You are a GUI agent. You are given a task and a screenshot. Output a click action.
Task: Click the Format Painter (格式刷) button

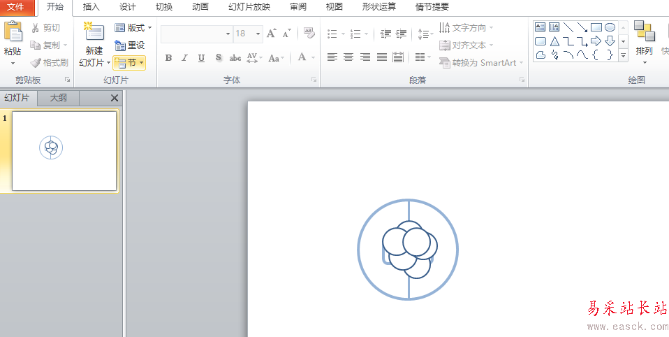tap(49, 63)
